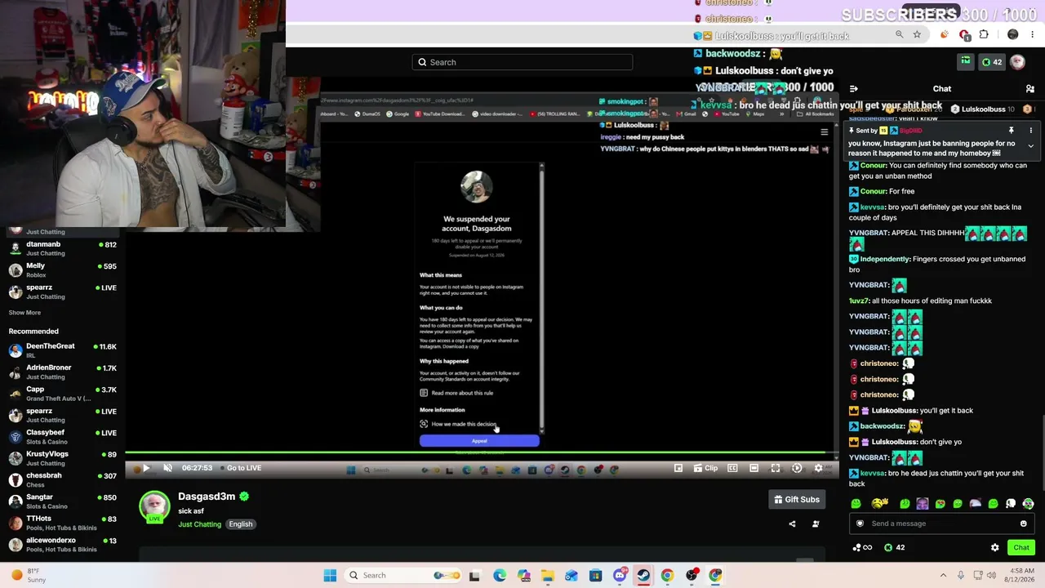Click the Send a message input
This screenshot has width=1045, height=588.
pyautogui.click(x=941, y=523)
